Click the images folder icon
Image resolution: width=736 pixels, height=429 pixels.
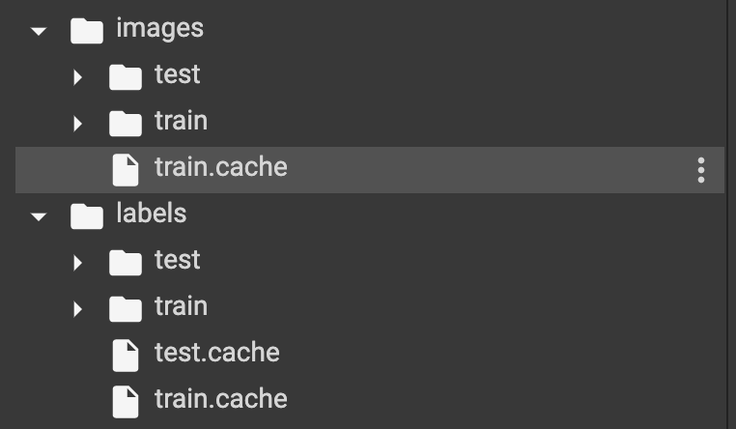tap(87, 31)
